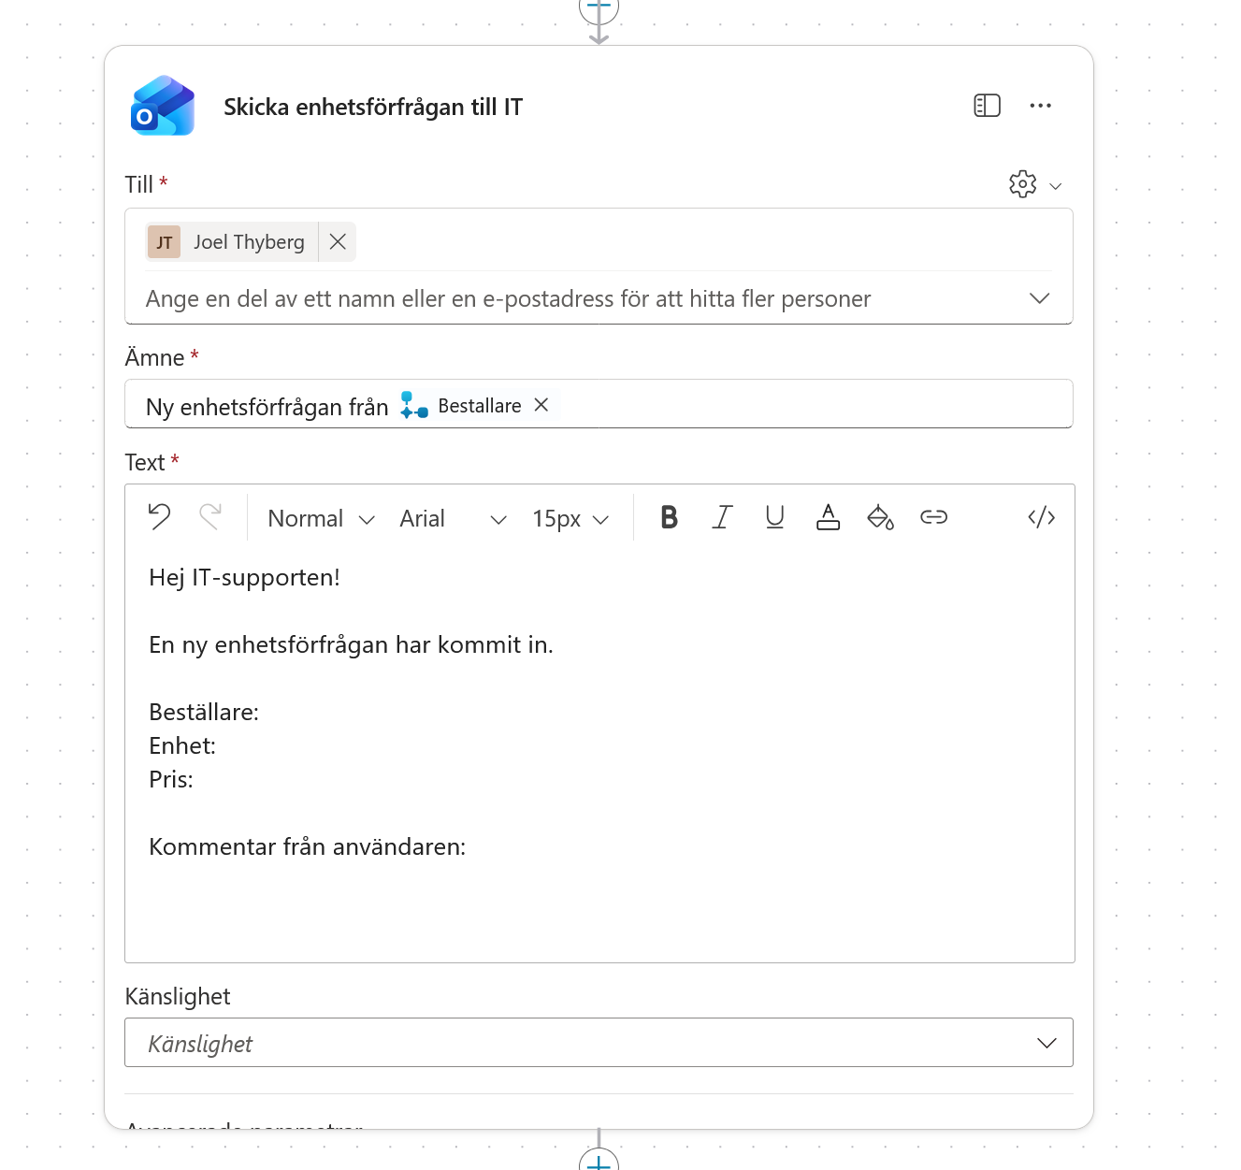Click the Outlook connector icon
Screen dimensions: 1241x1170
point(163,106)
